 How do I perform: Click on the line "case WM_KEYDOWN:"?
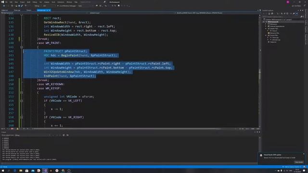51,84
